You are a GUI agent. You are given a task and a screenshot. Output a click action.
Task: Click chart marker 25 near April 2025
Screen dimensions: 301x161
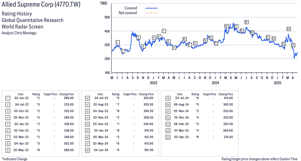click(293, 45)
